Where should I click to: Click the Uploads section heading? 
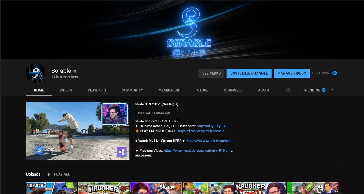coord(33,174)
